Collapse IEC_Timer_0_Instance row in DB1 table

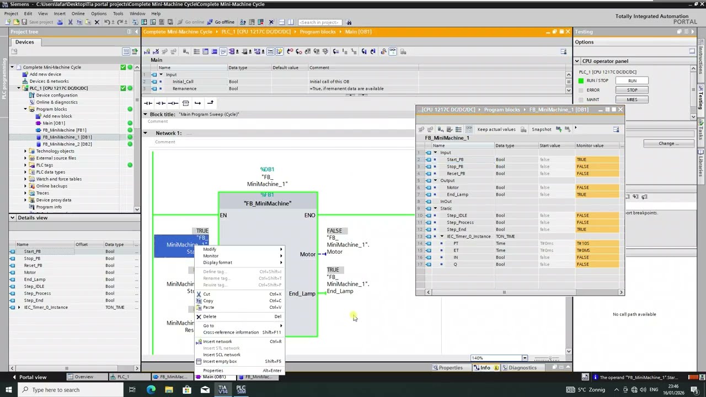[442, 237]
